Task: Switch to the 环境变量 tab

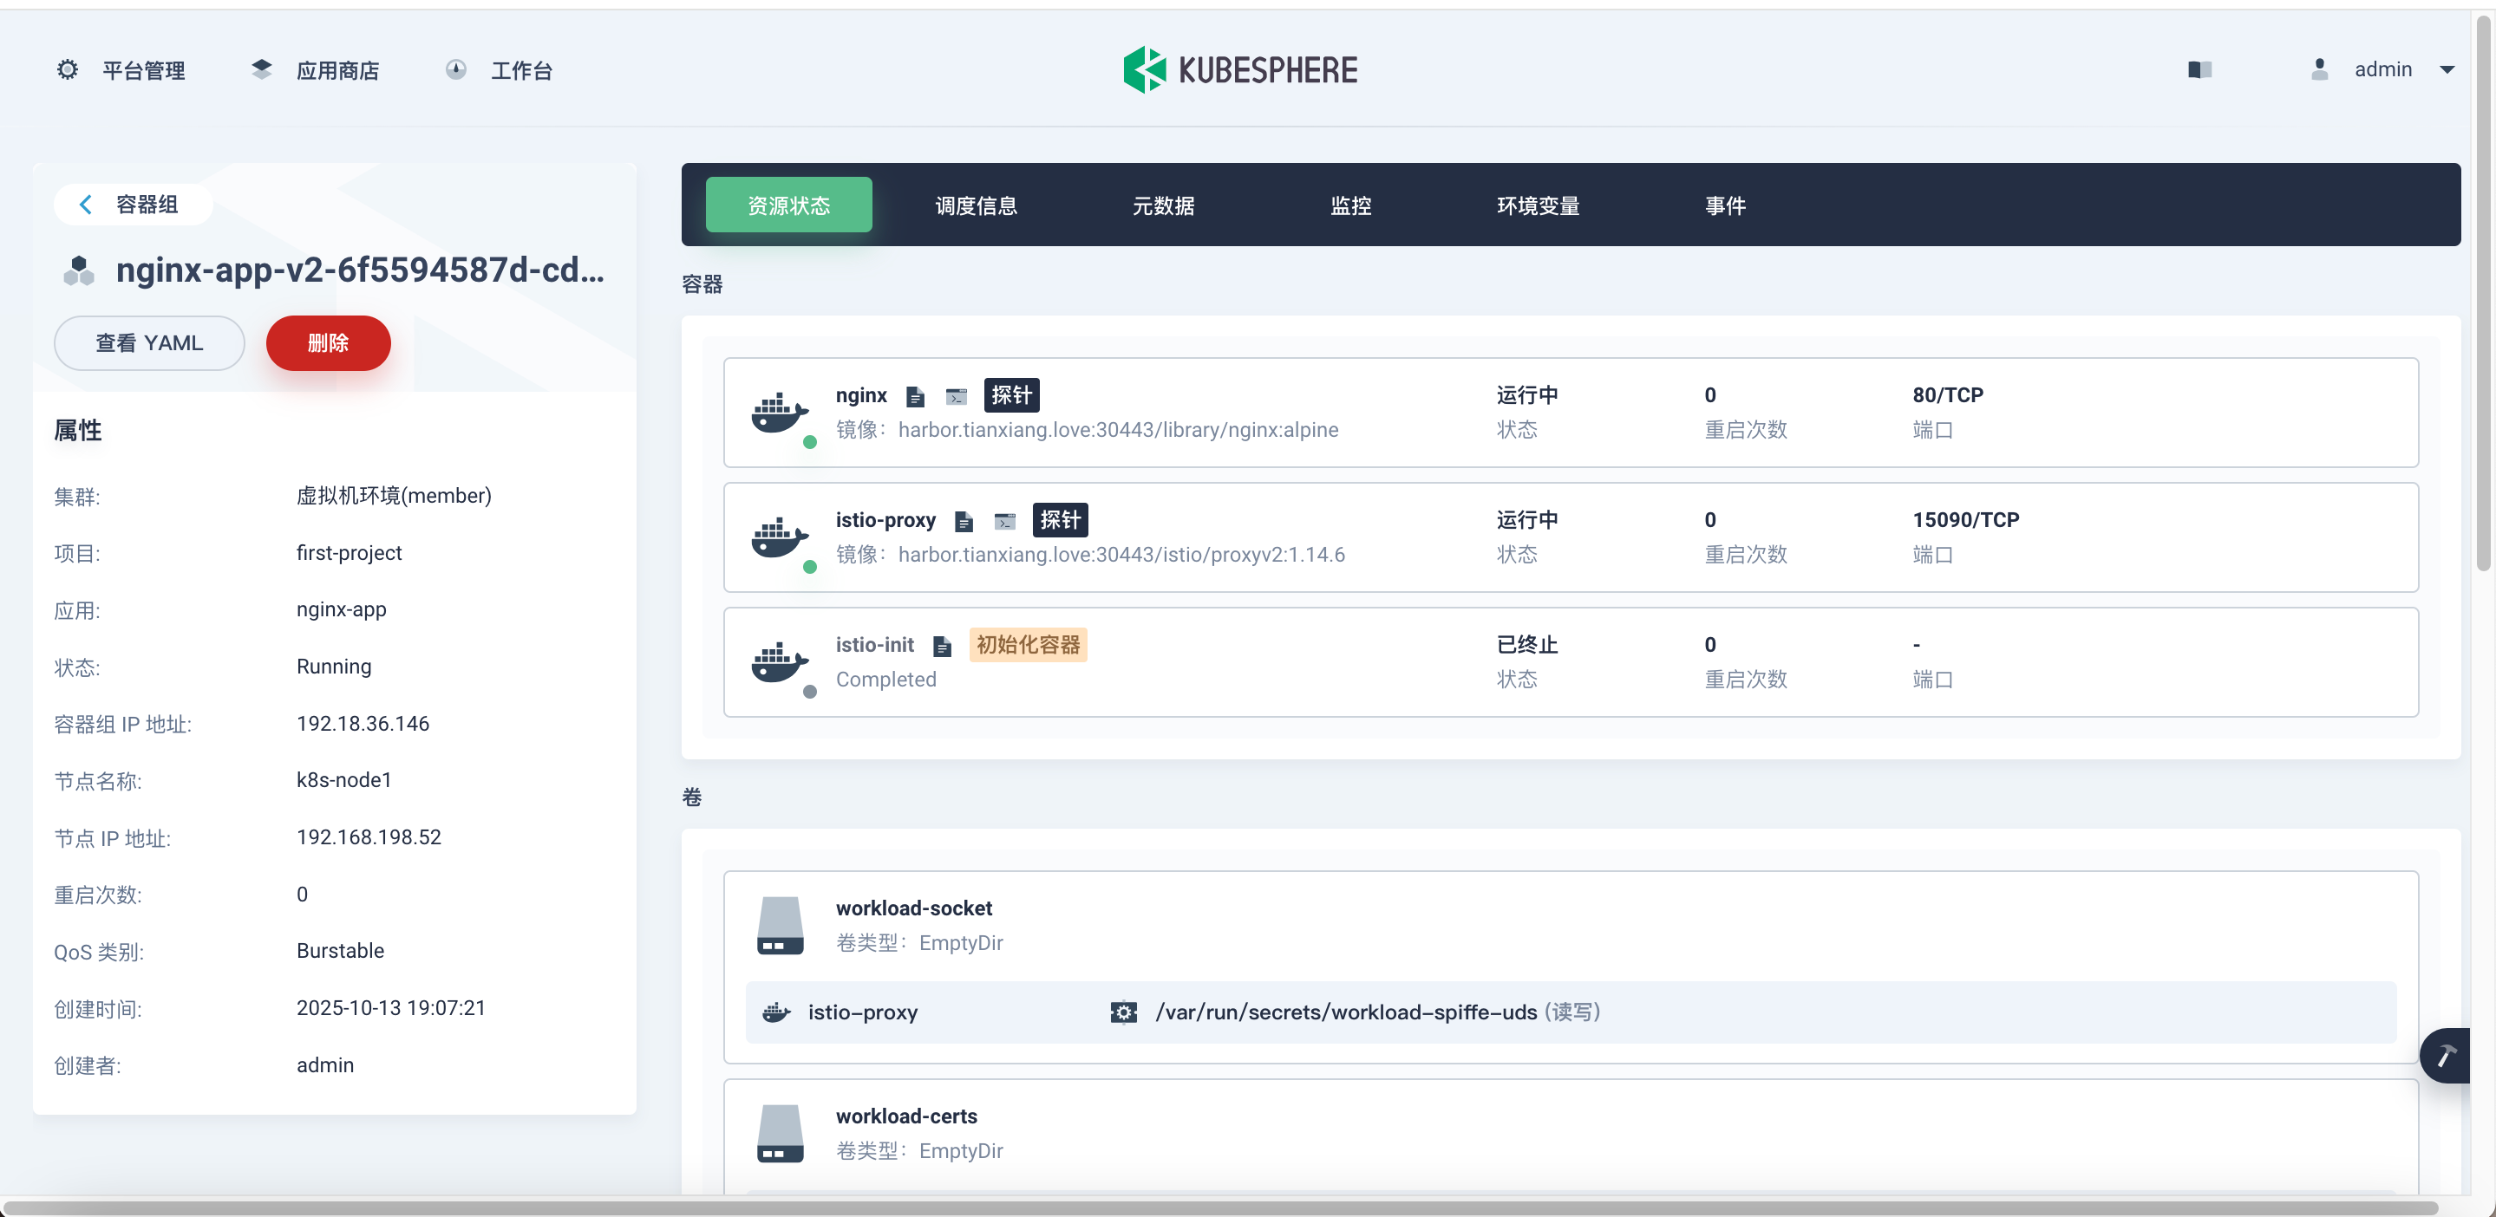Action: tap(1537, 205)
